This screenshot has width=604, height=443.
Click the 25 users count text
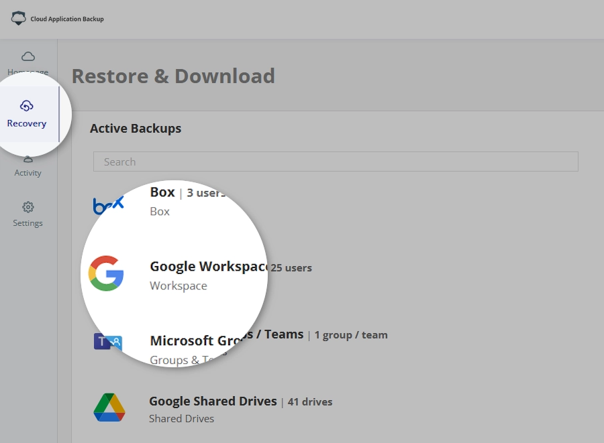click(x=291, y=267)
